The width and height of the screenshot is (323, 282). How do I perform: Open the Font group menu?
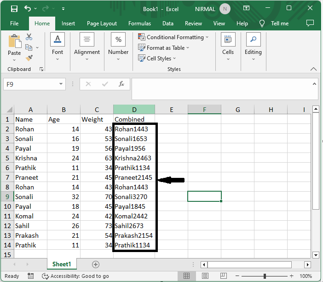(58, 47)
